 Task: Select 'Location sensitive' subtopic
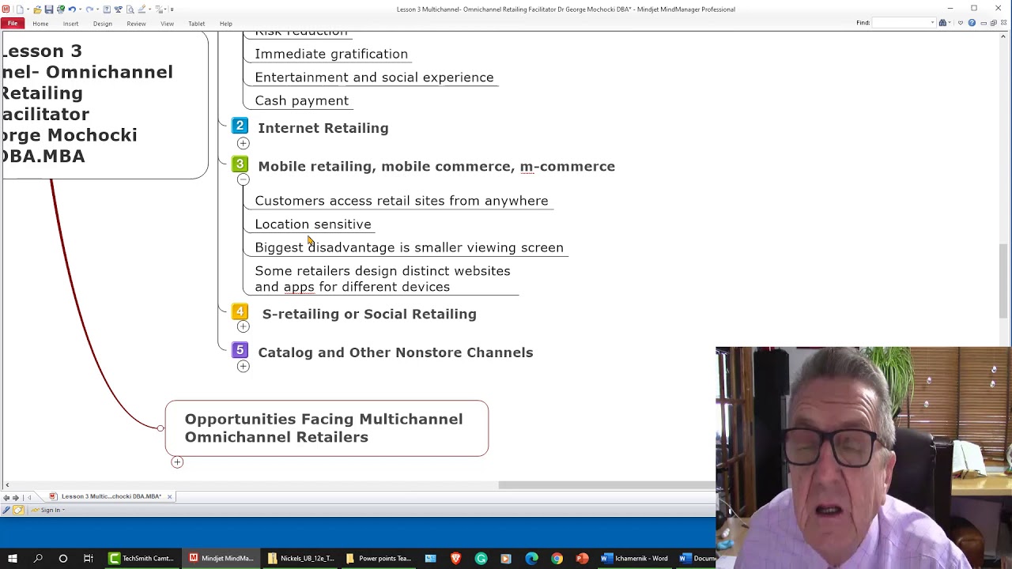pos(312,224)
